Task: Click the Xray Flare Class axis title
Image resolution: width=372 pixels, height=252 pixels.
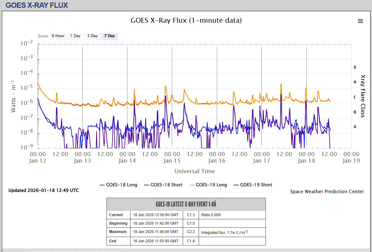Action: [x=363, y=96]
